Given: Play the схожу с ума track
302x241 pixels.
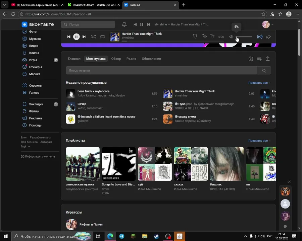Looking at the screenshot, I should (x=209, y=119).
